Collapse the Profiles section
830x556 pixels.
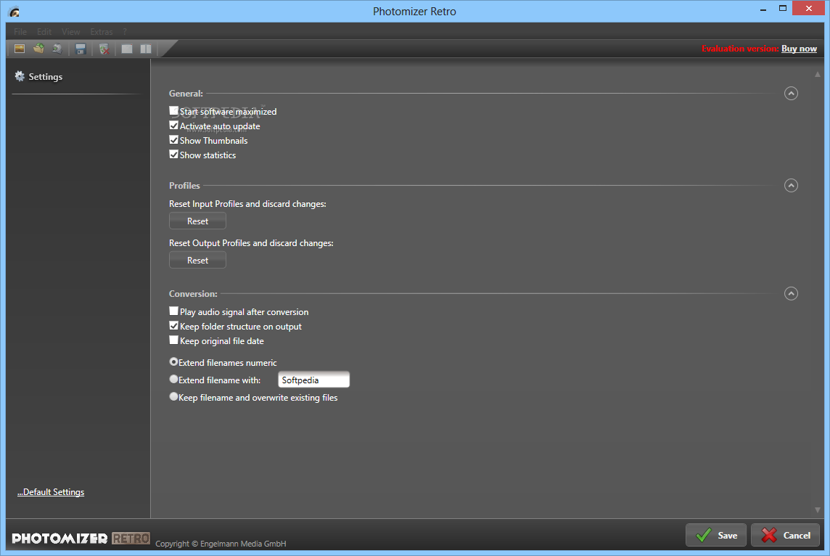click(x=791, y=186)
